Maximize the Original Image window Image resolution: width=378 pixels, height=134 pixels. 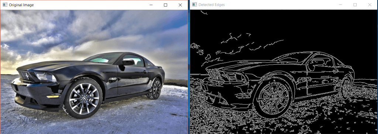pos(165,5)
